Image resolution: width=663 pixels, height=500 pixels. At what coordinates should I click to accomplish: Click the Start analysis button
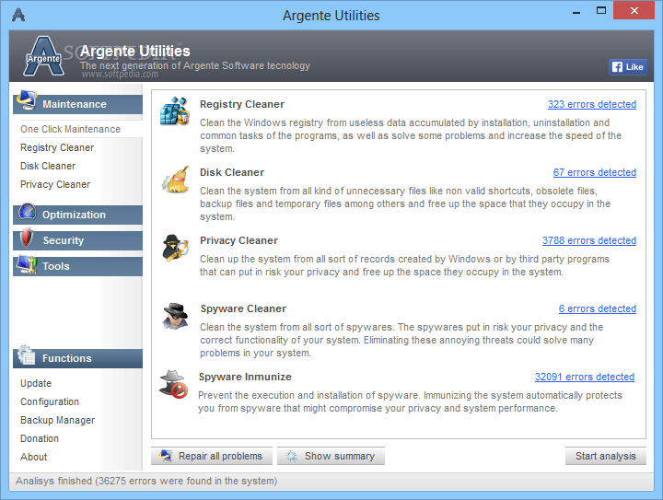(606, 456)
